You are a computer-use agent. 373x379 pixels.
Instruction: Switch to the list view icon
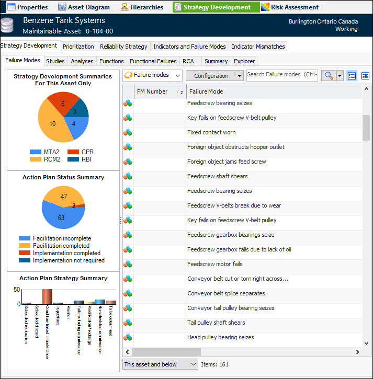click(352, 76)
